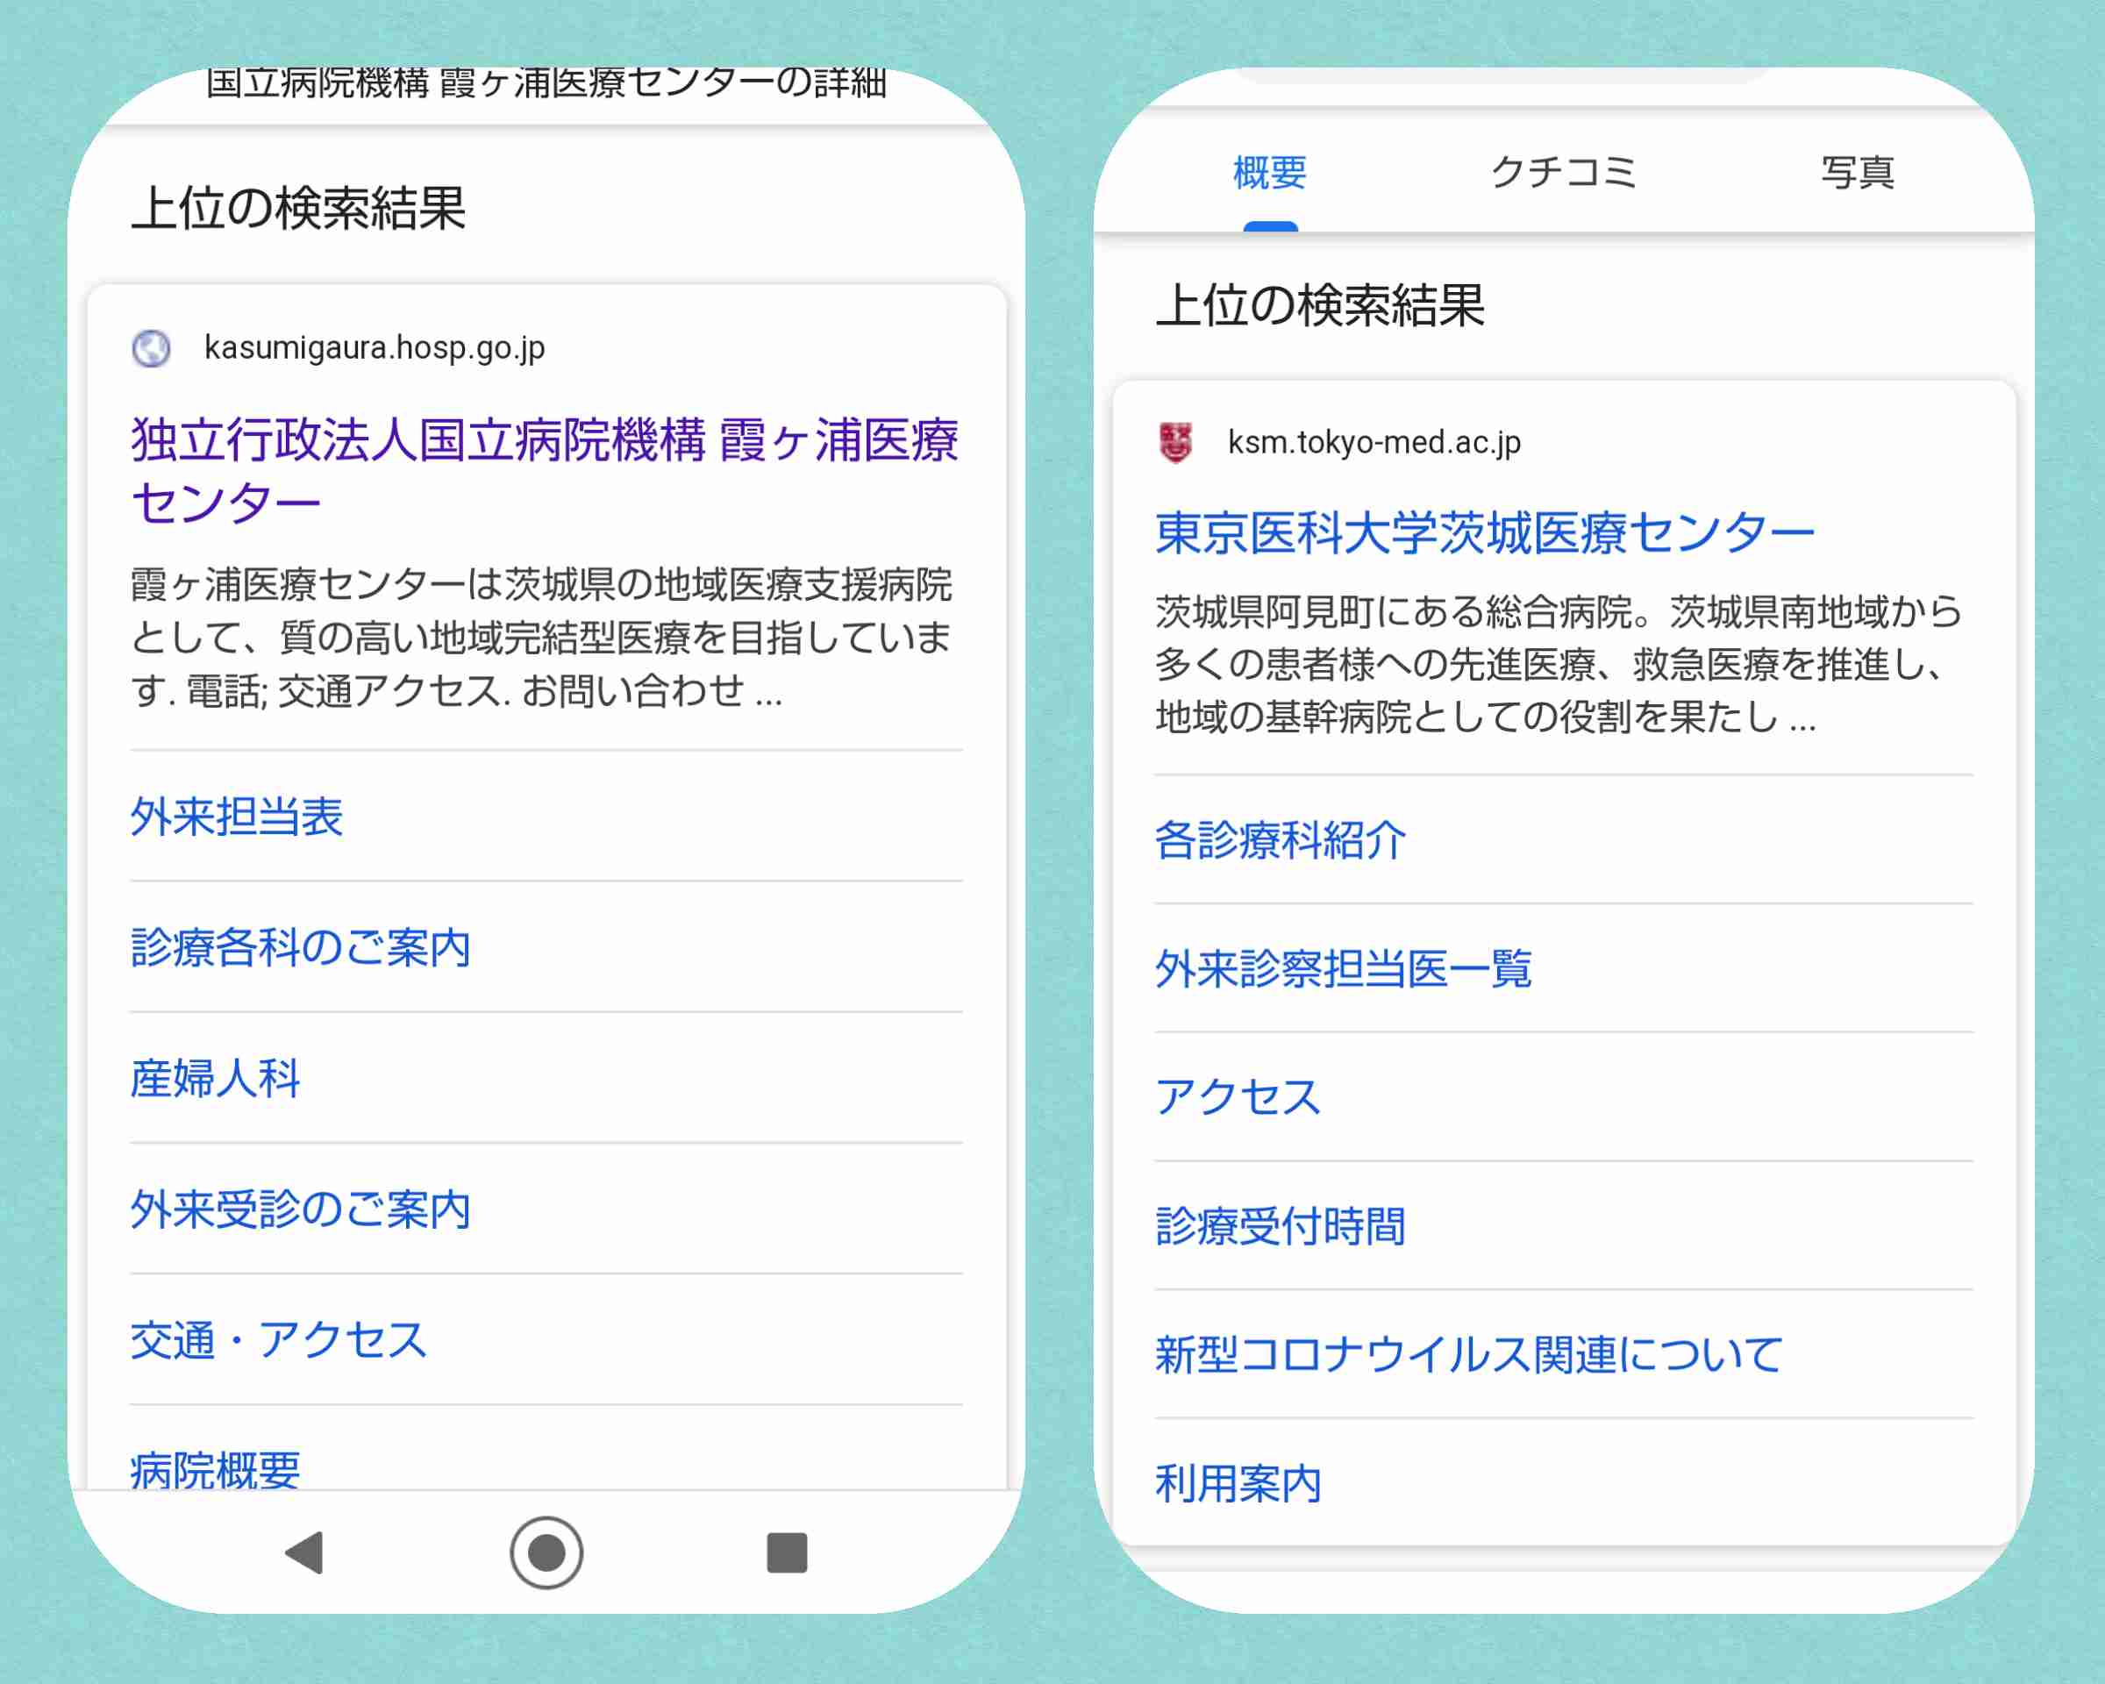Click the 上位の検索結果 heading on left phone
Viewport: 2105px width, 1684px height.
point(298,208)
